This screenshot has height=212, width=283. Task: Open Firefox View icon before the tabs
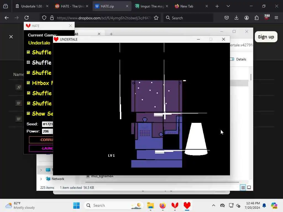coord(6,6)
